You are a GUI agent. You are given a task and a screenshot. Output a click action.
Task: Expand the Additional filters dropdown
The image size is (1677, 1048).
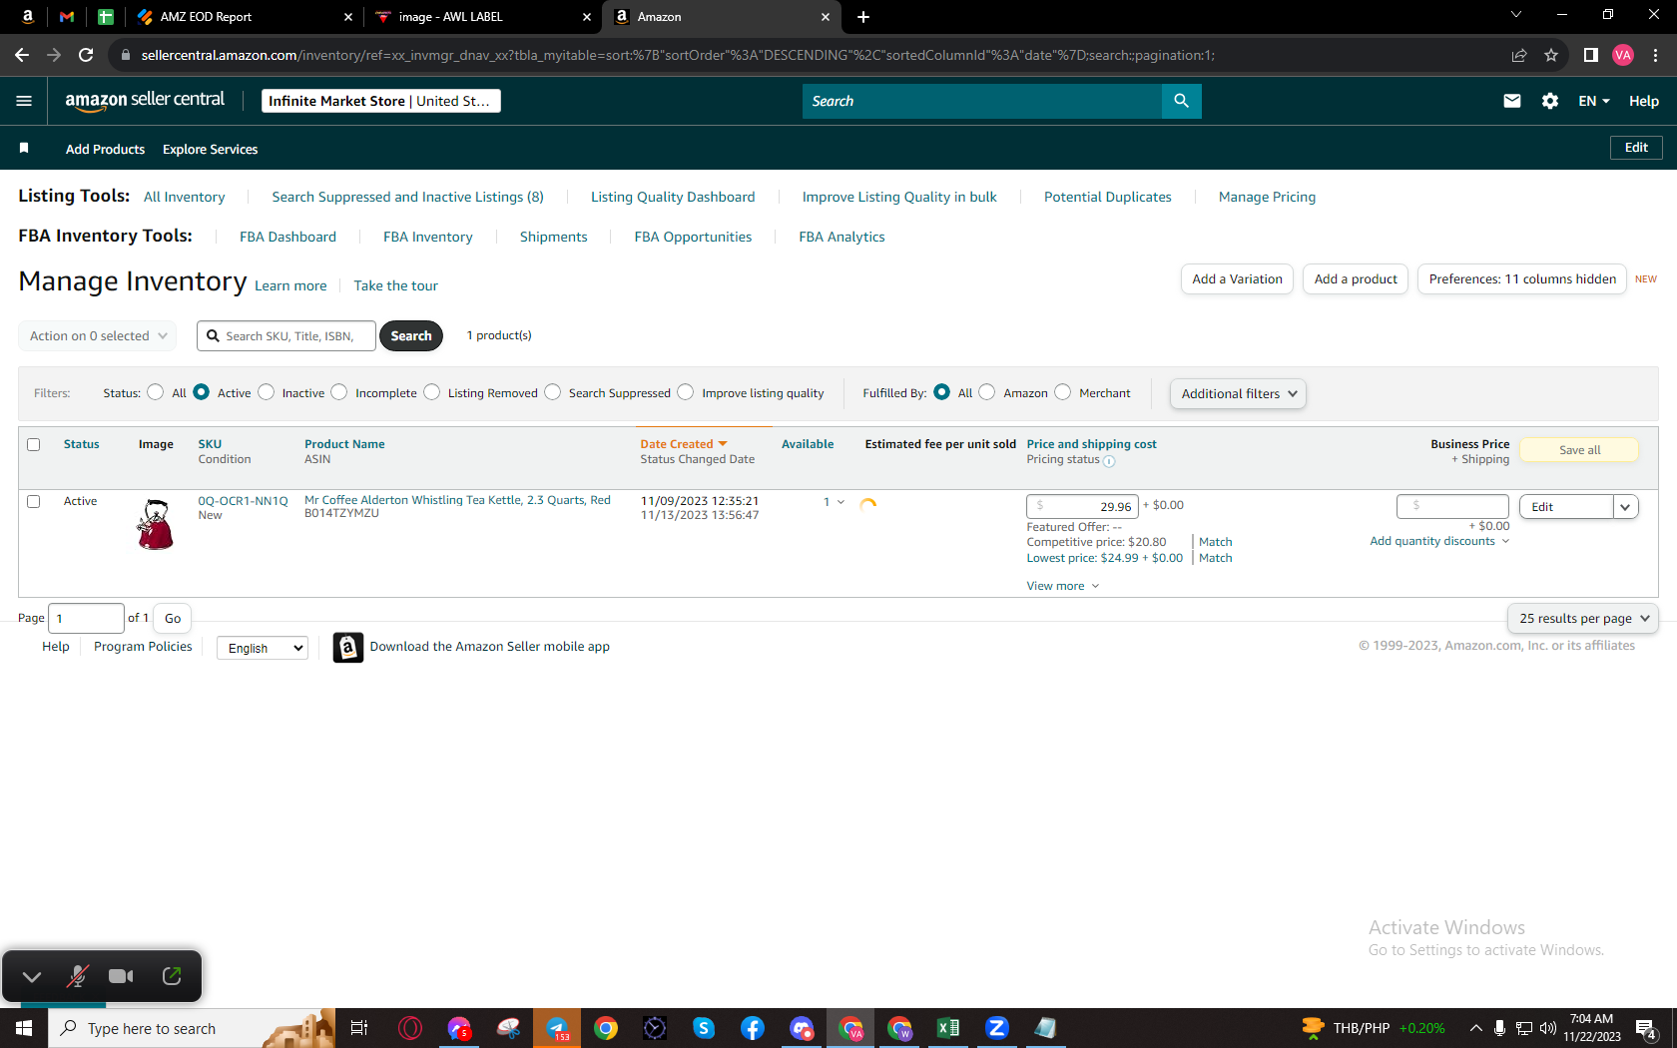pyautogui.click(x=1238, y=393)
